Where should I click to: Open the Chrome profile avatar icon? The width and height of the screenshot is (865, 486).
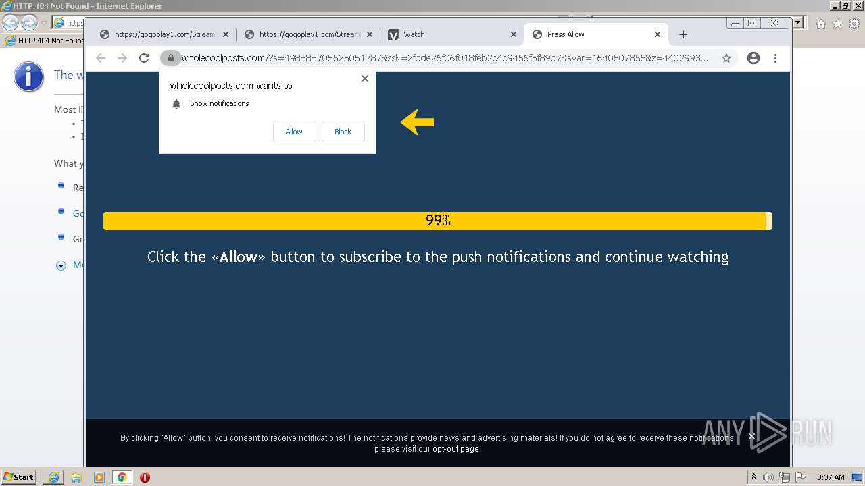click(753, 58)
